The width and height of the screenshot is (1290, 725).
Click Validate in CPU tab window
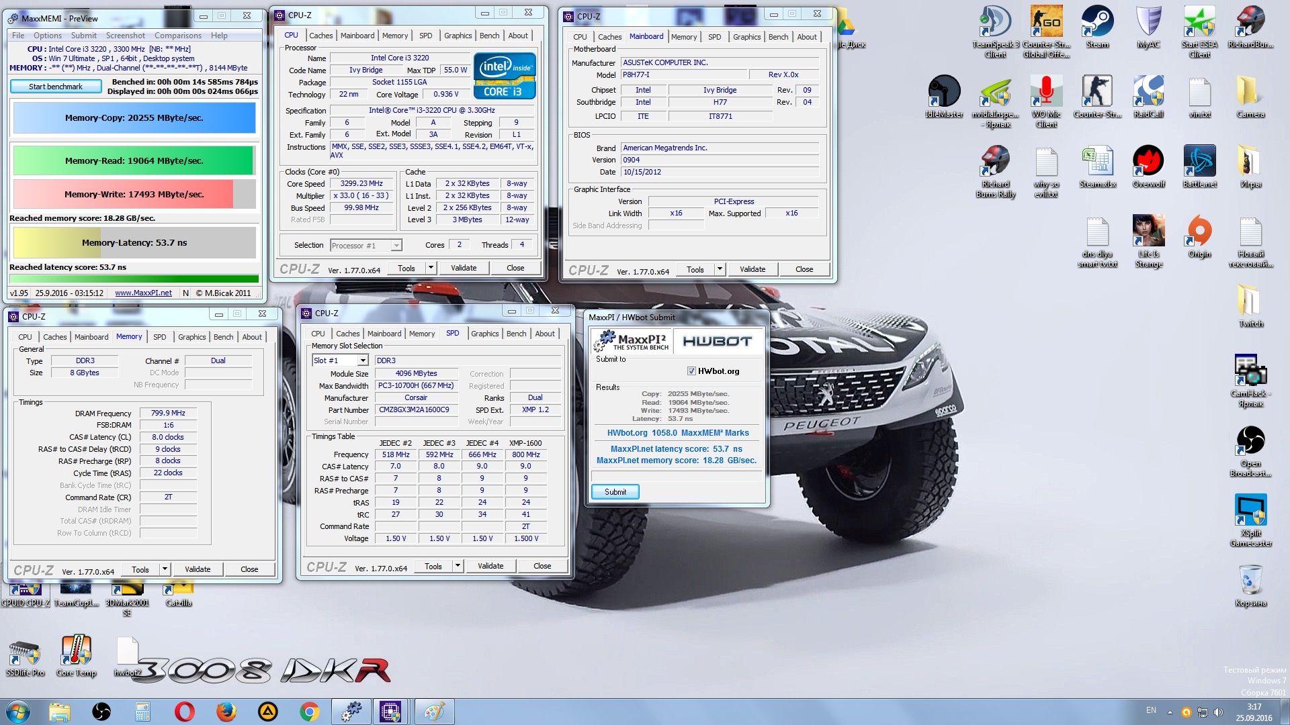(464, 268)
